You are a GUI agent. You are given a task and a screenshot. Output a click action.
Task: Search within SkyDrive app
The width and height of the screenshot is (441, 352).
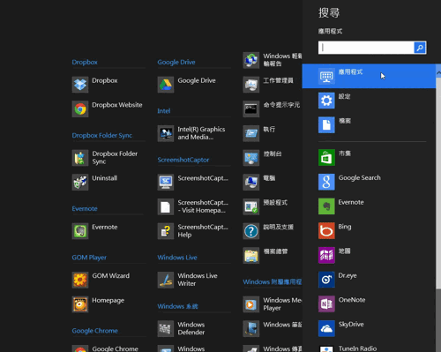tap(369, 328)
